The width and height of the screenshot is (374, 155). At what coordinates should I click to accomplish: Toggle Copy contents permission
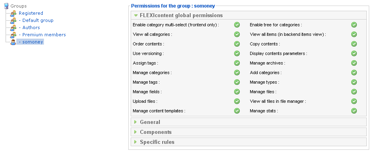click(354, 44)
